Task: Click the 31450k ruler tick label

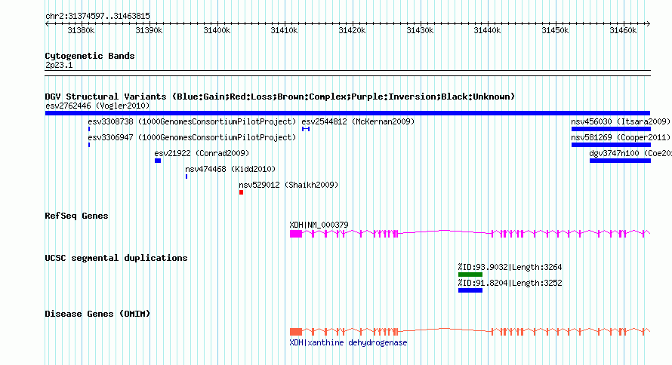Action: (555, 31)
